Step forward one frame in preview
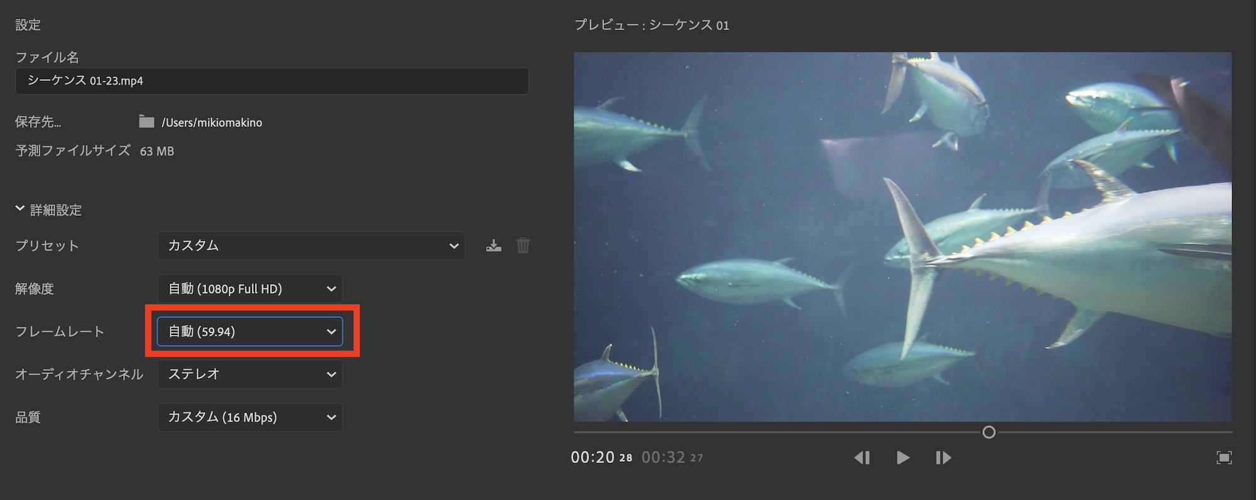The height and width of the screenshot is (500, 1256). coord(943,458)
